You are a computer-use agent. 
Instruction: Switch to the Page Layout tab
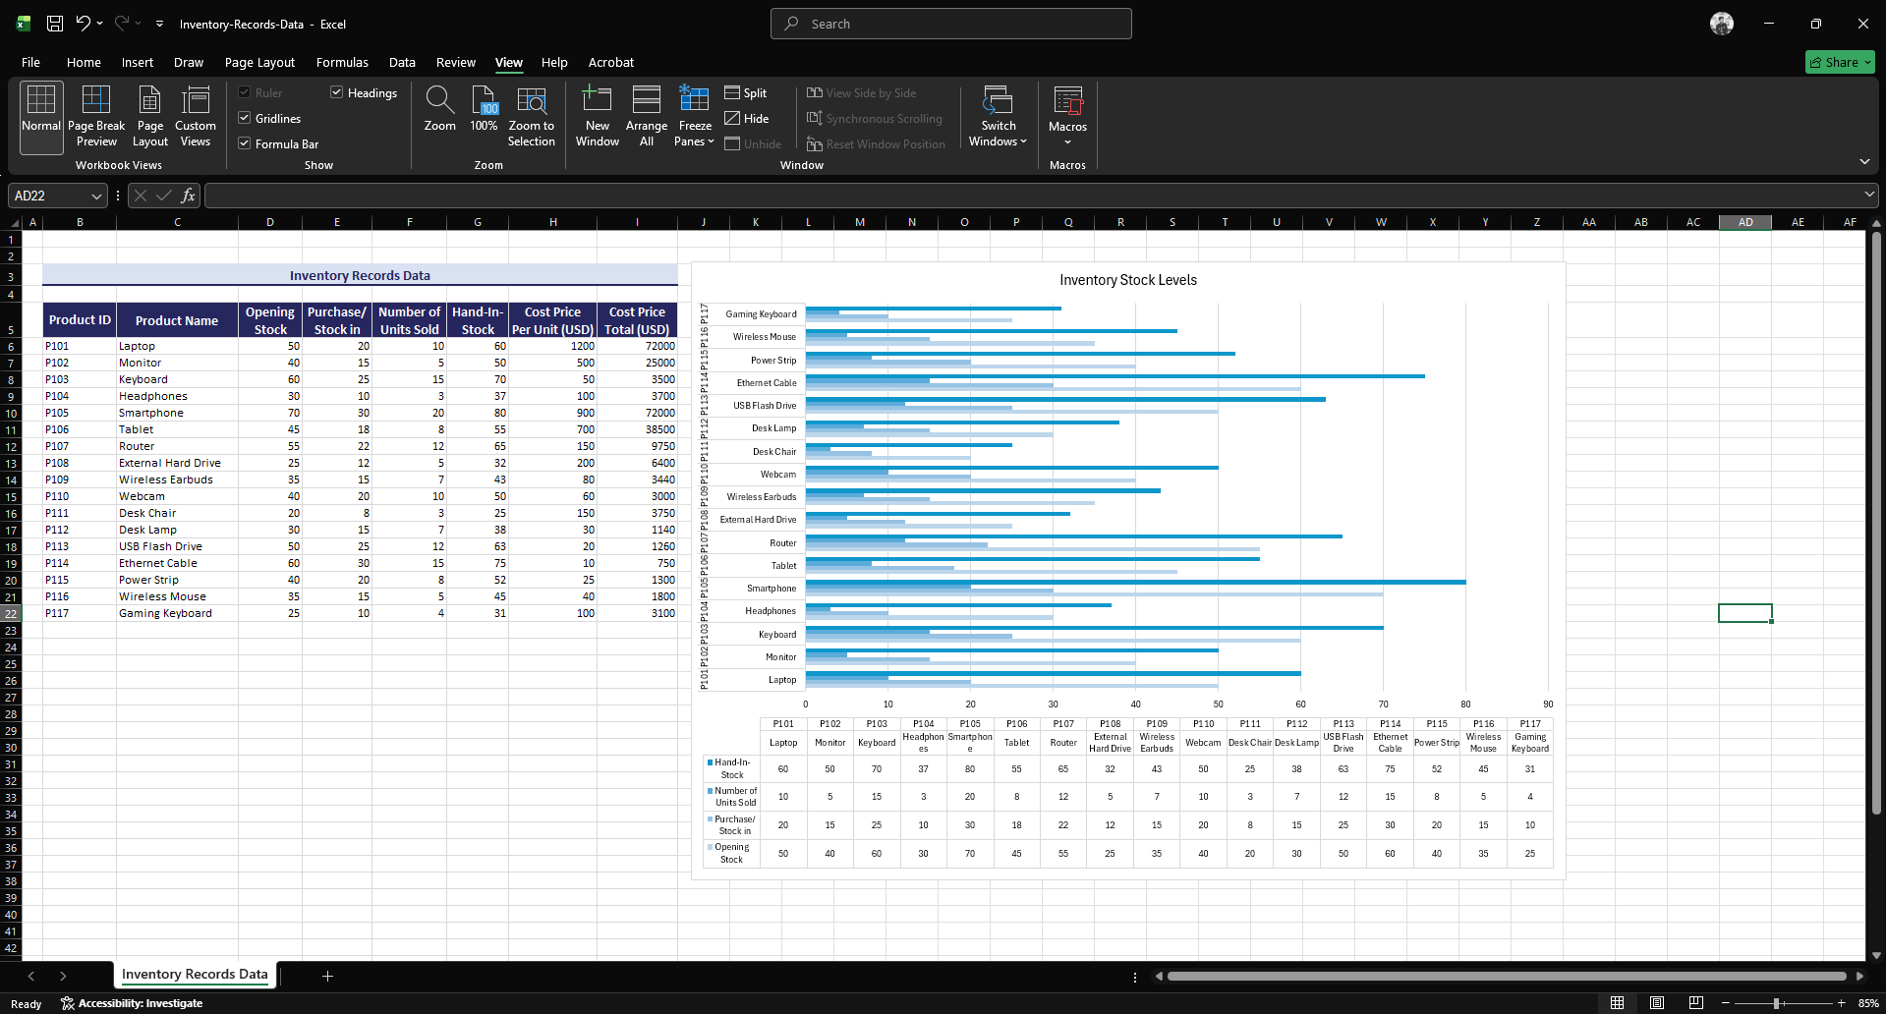pos(259,62)
